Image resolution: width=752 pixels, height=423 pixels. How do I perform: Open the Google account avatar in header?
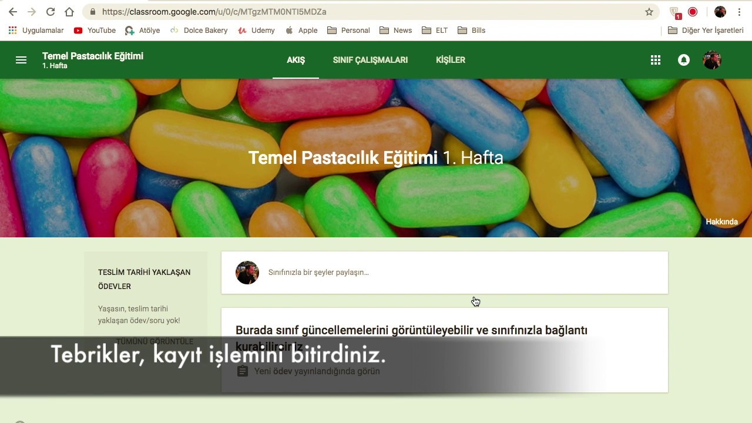point(712,60)
